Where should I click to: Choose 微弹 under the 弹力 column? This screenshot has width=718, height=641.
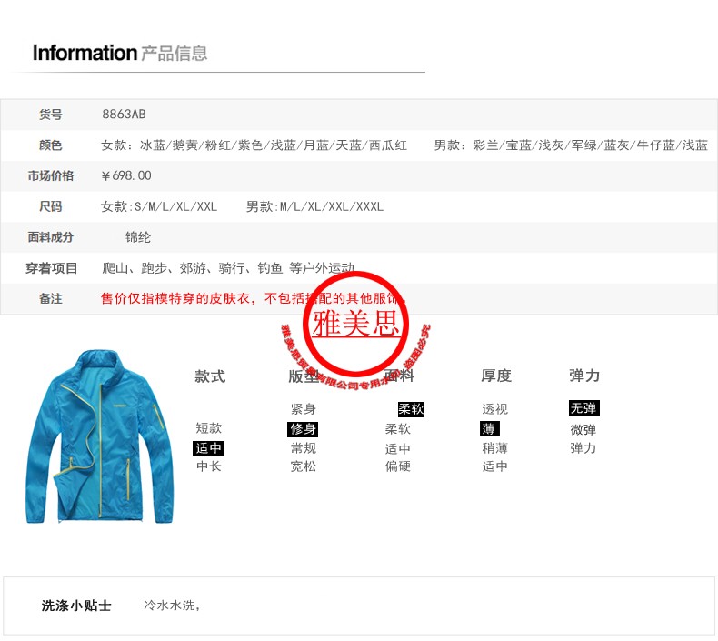click(x=583, y=430)
